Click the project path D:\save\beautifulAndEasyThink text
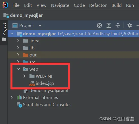Viewport: 139px width, 124px height. pyautogui.click(x=99, y=34)
